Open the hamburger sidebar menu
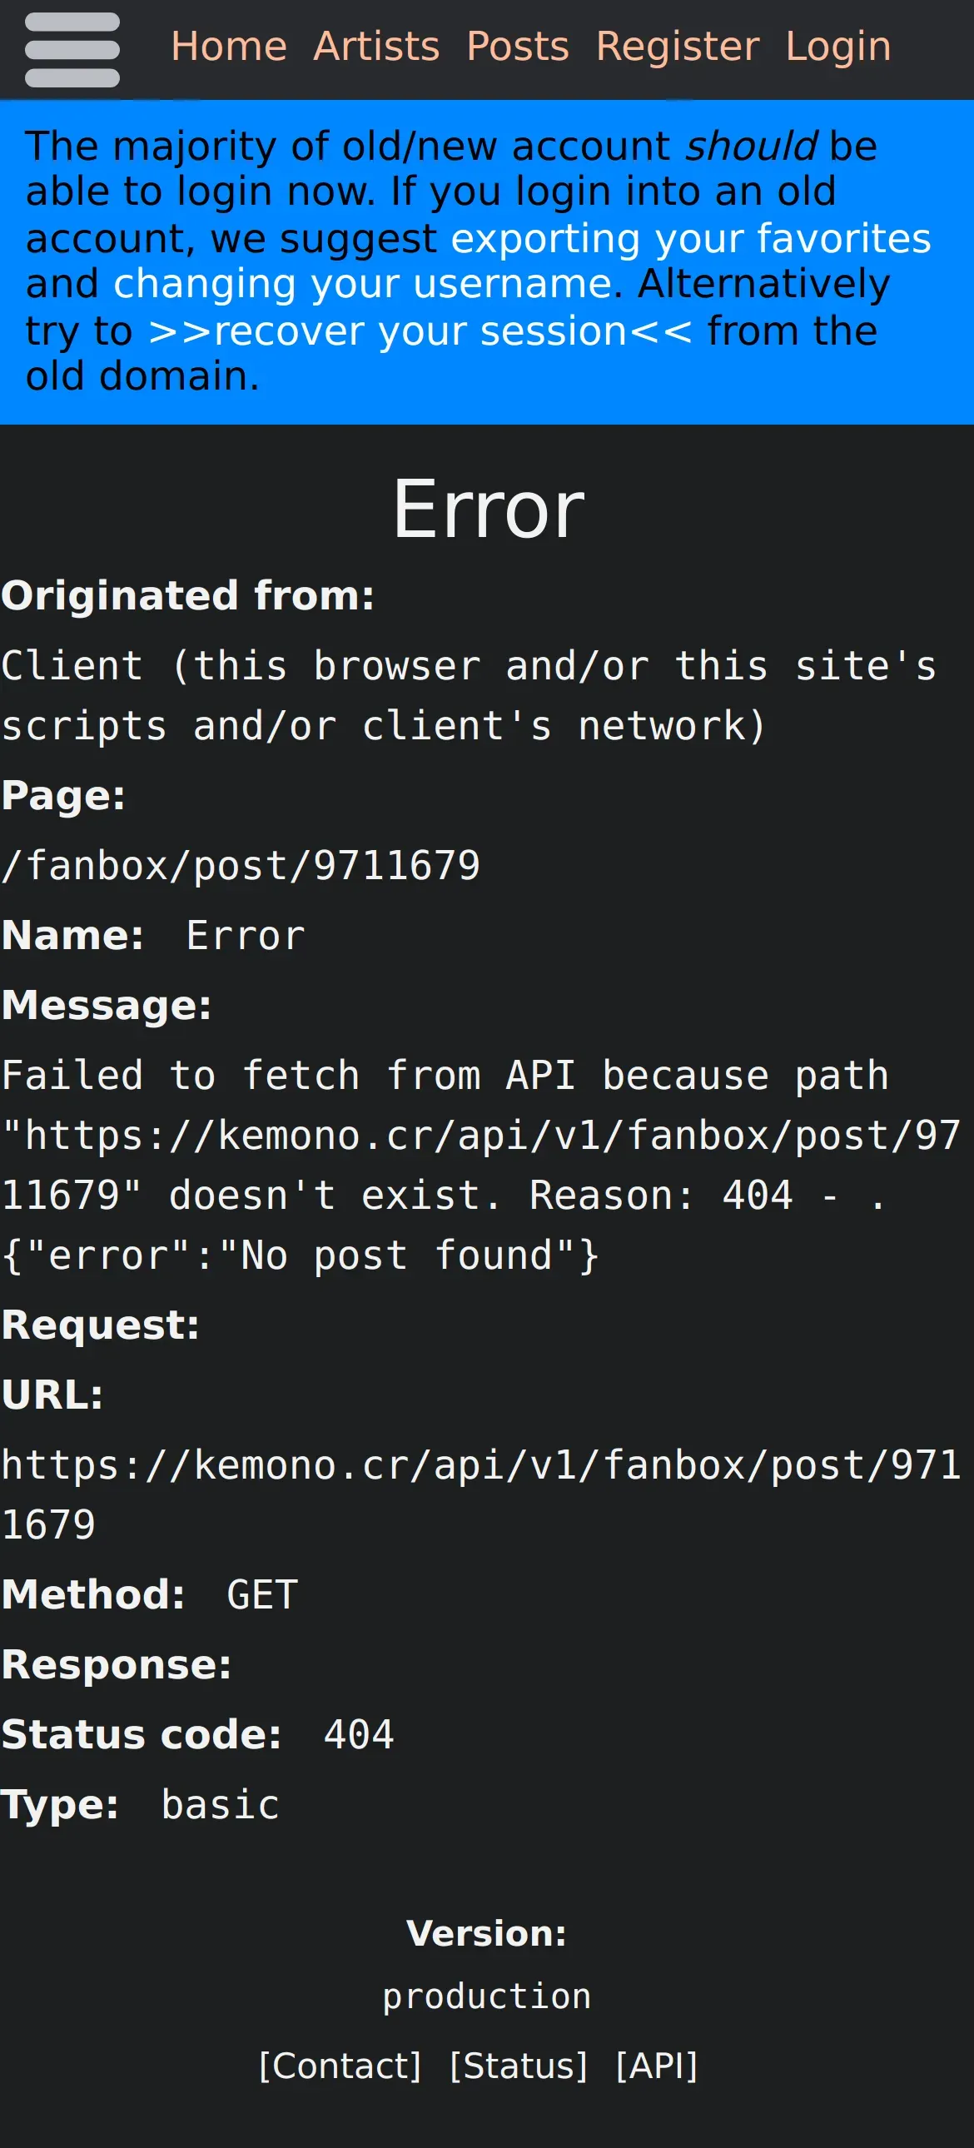 72,50
